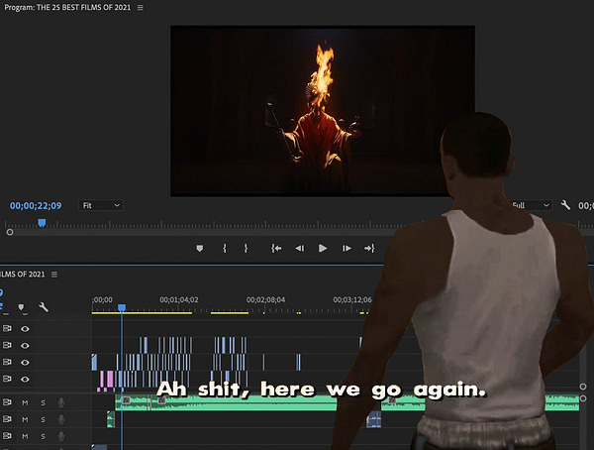Click upper vertical zoom handle on timeline
Viewport: 594px width, 450px height.
(x=583, y=387)
